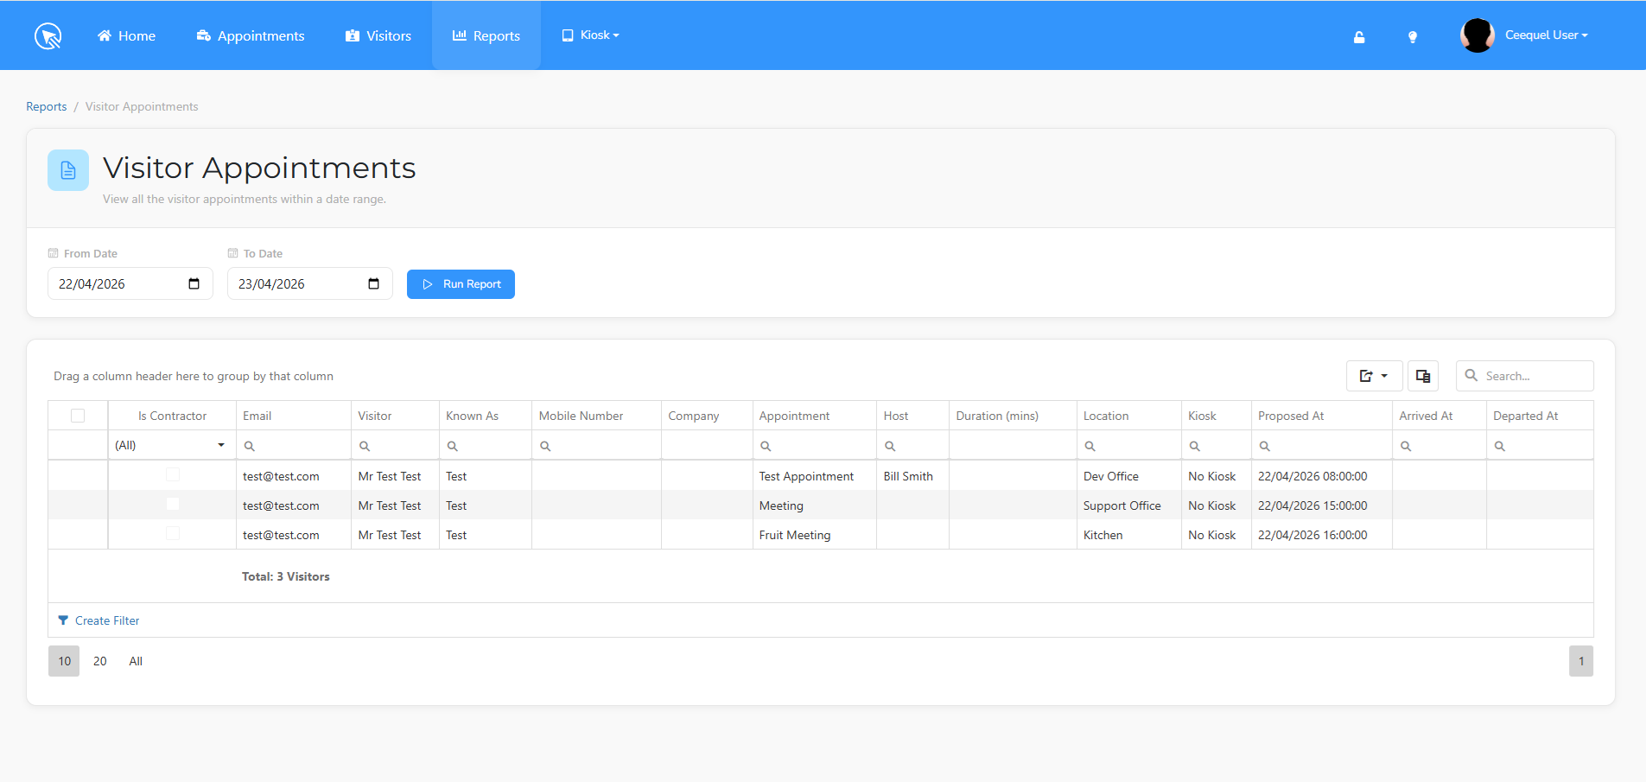Go to Home in navigation
Screen dimensions: 1646x782
click(126, 35)
